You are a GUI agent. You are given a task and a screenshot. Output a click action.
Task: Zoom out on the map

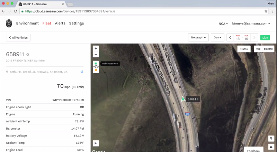[x=96, y=55]
